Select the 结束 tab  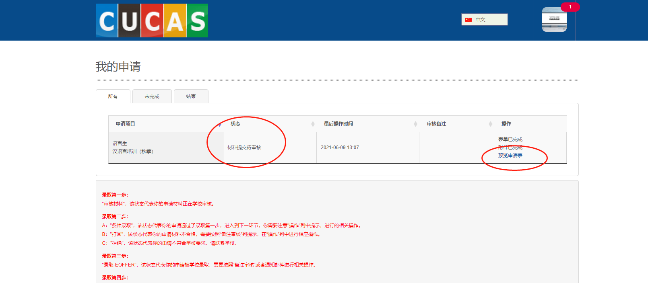(191, 96)
